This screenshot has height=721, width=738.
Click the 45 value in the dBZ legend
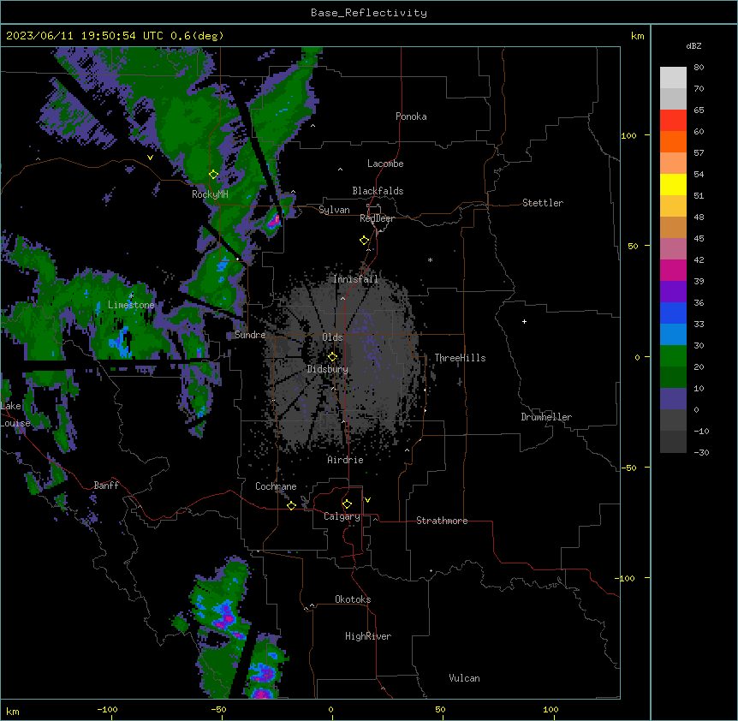click(x=699, y=239)
